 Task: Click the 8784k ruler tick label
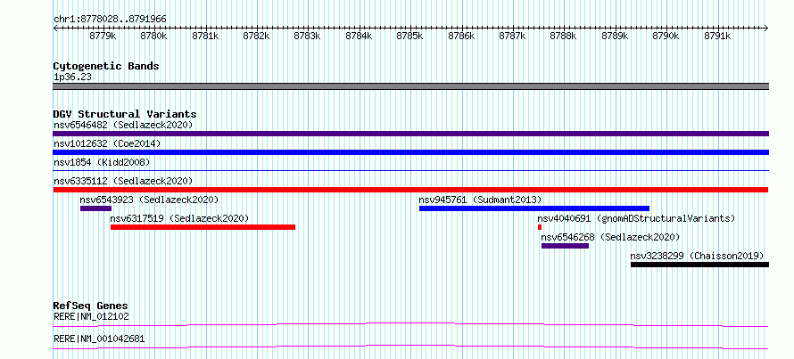pos(359,36)
